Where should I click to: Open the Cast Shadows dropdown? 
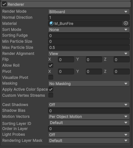tap(89, 105)
